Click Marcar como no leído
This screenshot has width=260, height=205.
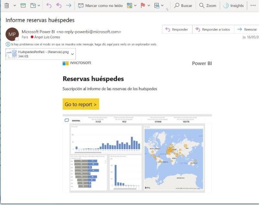[x=100, y=6]
